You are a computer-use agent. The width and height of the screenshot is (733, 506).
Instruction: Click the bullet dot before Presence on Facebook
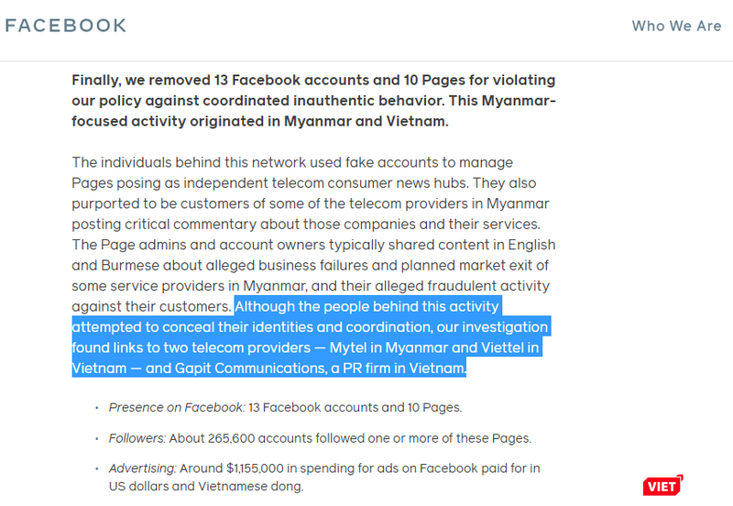pyautogui.click(x=98, y=408)
